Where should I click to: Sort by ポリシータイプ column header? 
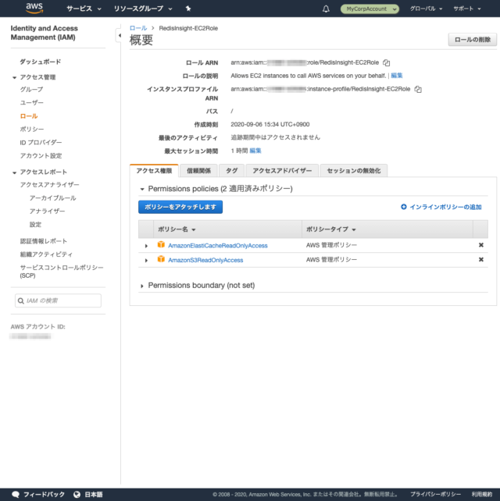pos(330,229)
